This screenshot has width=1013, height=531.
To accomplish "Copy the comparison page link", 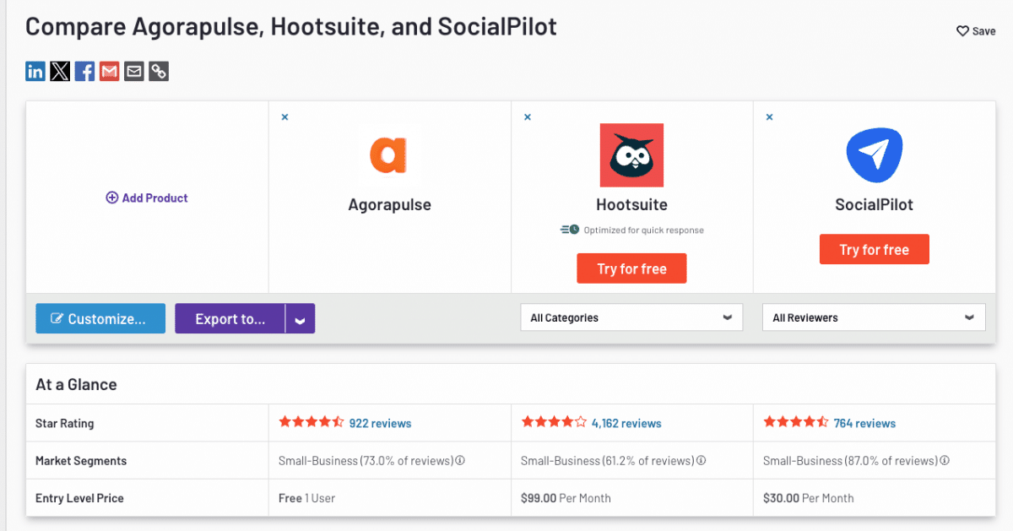I will [158, 71].
